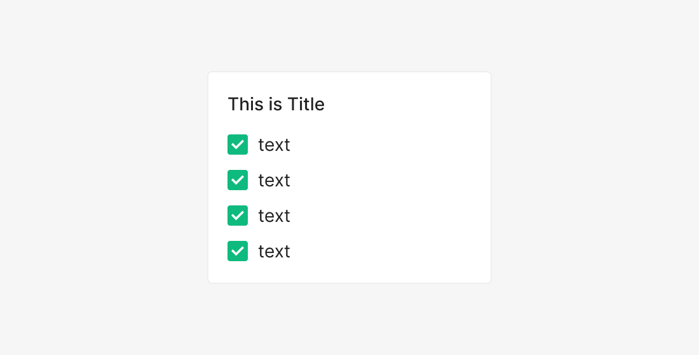Uncheck the first green checkbox

[x=238, y=145]
